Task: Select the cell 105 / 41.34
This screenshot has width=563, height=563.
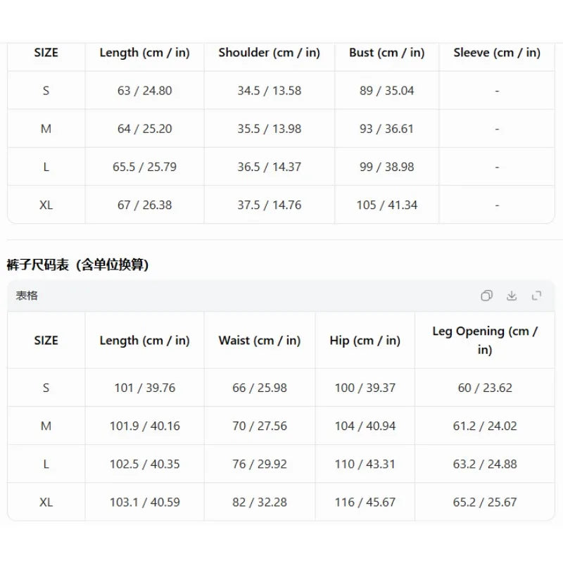Action: (386, 205)
